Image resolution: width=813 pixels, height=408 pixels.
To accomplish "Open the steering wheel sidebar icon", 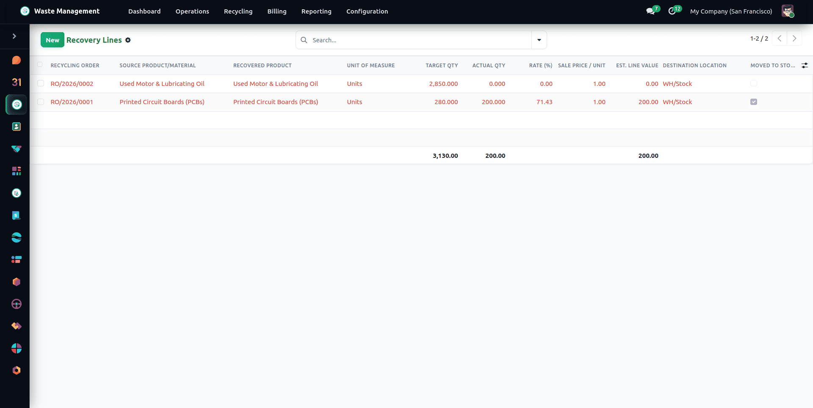I will tap(17, 304).
